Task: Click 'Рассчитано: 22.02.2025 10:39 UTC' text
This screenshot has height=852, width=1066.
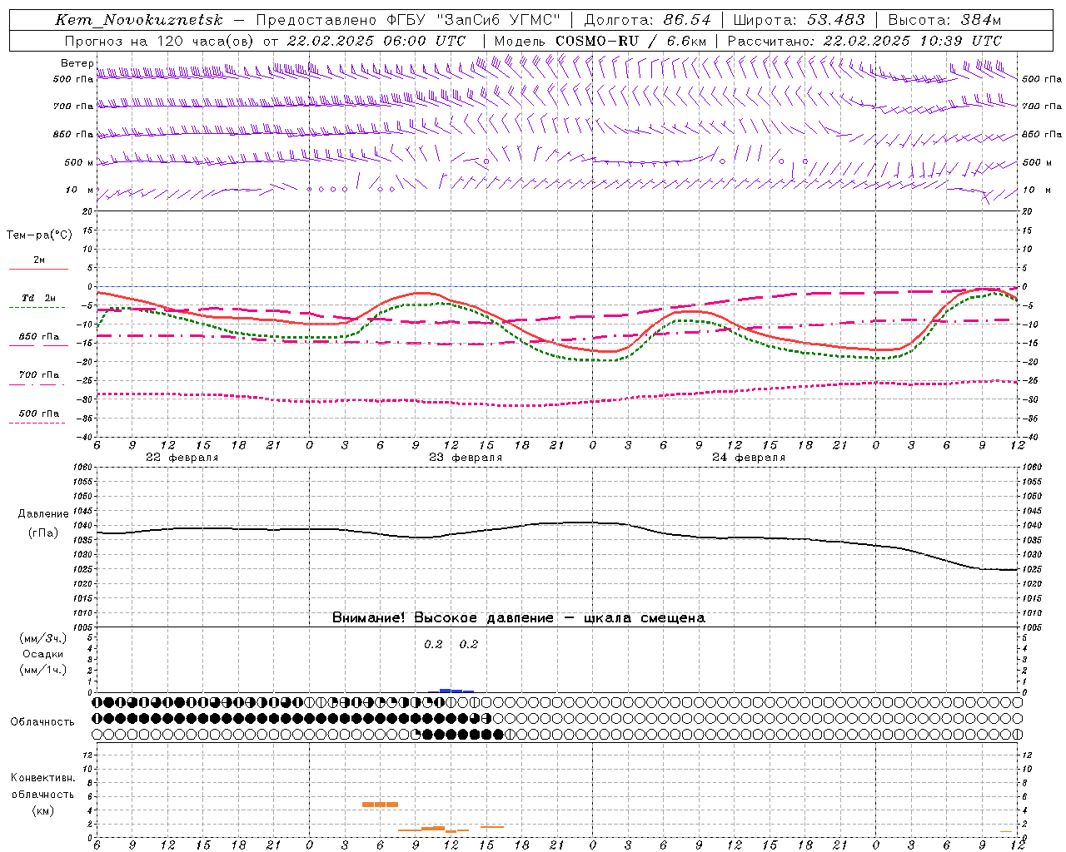Action: pyautogui.click(x=864, y=41)
